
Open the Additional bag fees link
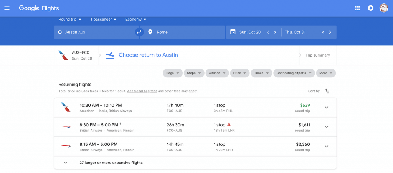pos(142,91)
